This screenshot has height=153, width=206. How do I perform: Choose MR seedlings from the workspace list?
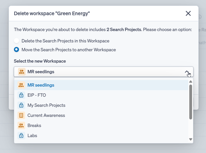tap(41, 85)
